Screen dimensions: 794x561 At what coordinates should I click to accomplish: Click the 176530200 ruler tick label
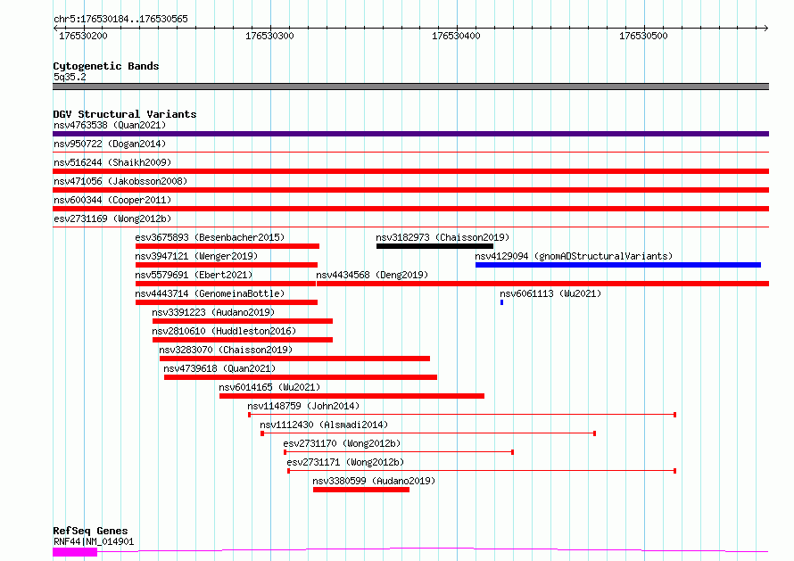(83, 36)
